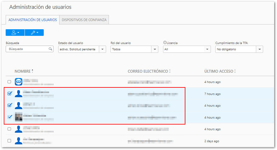Screen dimensions: 277x150
Task: Sort by NOMBRE column arrows
Action: point(32,71)
